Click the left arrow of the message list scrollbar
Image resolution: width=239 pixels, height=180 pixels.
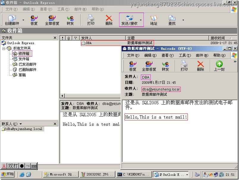[62, 96]
